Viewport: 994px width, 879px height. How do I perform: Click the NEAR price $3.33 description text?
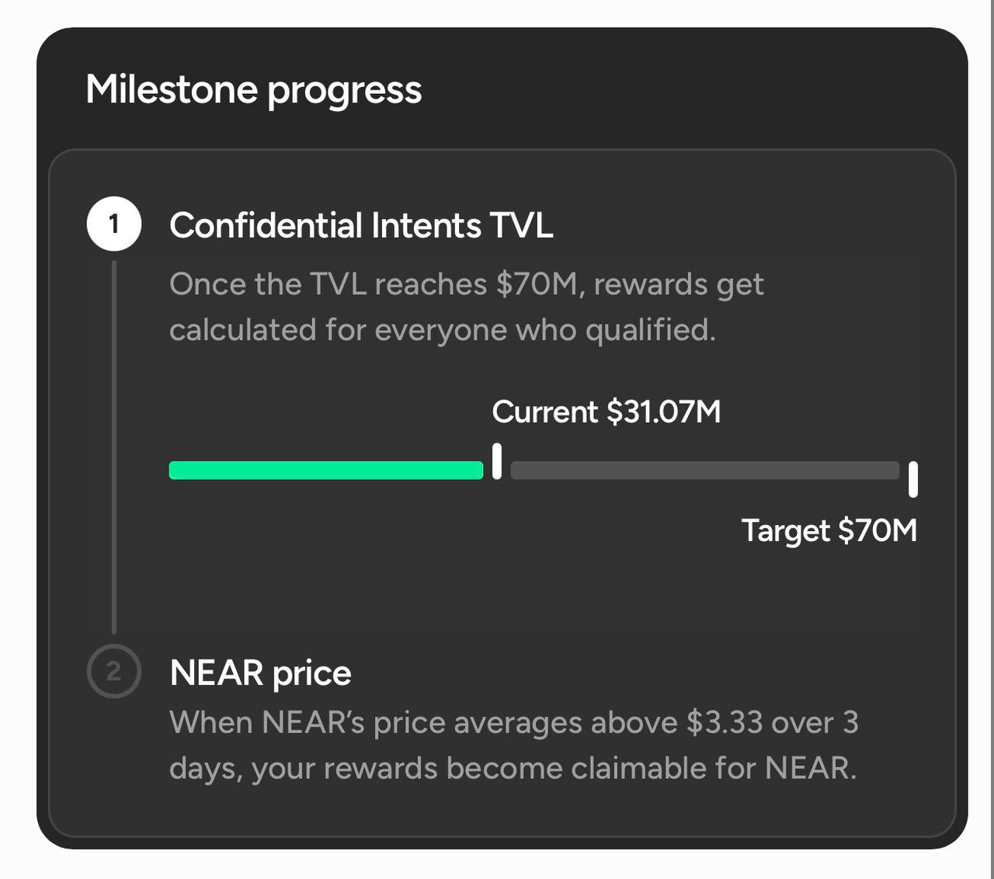click(514, 745)
